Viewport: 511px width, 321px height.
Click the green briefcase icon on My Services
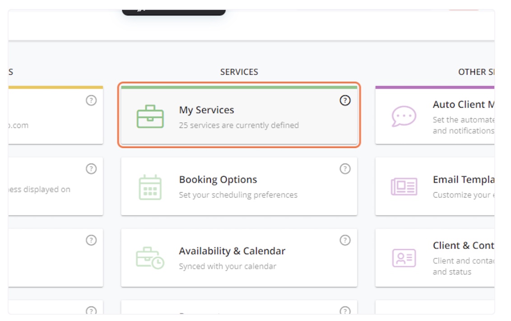click(x=149, y=115)
